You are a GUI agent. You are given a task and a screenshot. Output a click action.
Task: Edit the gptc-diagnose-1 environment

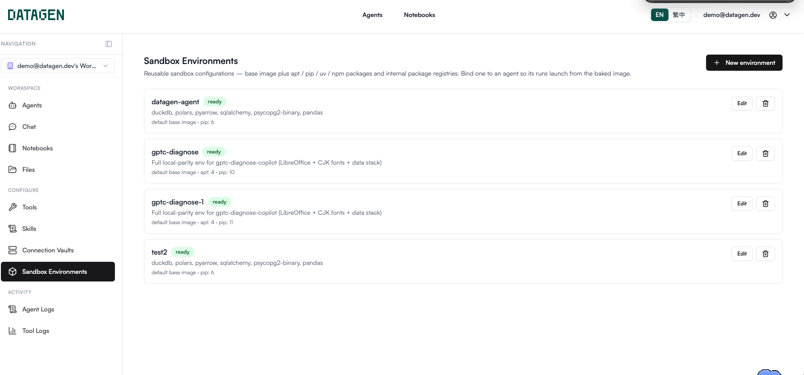(742, 204)
